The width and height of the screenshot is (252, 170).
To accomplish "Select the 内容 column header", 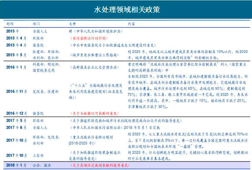I will [131, 24].
